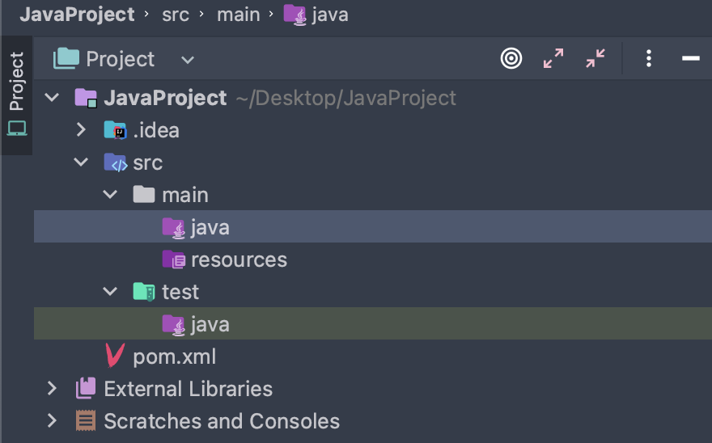Collapse the src folder

[81, 162]
